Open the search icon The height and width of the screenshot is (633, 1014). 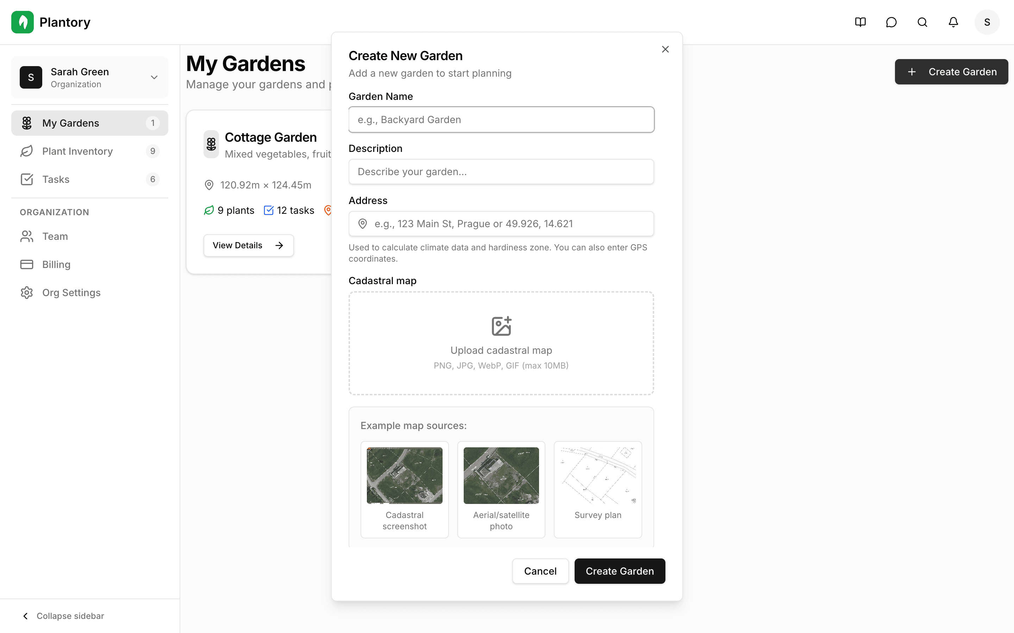tap(922, 22)
